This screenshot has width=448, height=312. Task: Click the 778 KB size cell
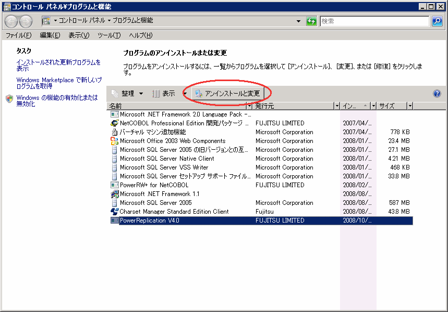click(399, 132)
